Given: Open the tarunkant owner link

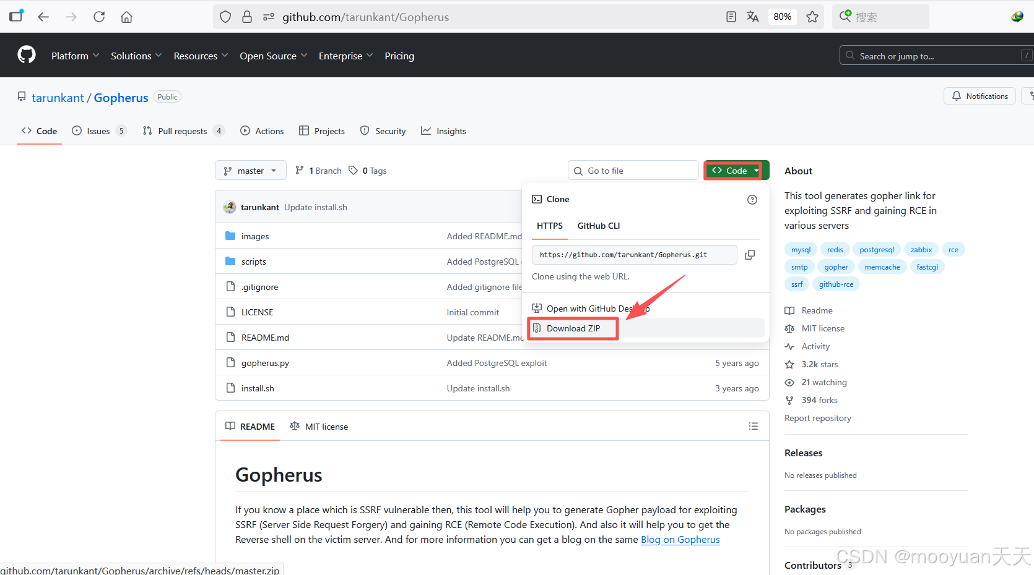Looking at the screenshot, I should (x=58, y=98).
